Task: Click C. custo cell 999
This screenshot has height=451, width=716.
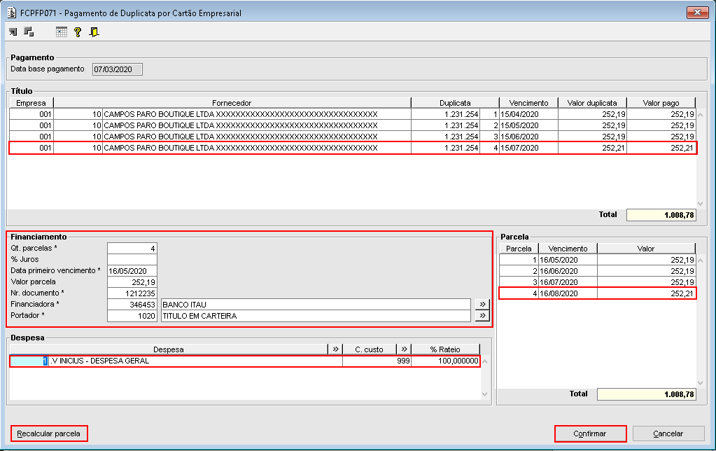Action: tap(377, 361)
